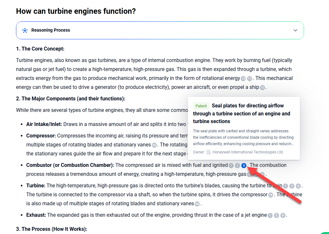Open citation 1 after "fuel and ignited"
This screenshot has height=234, width=329.
[231, 166]
